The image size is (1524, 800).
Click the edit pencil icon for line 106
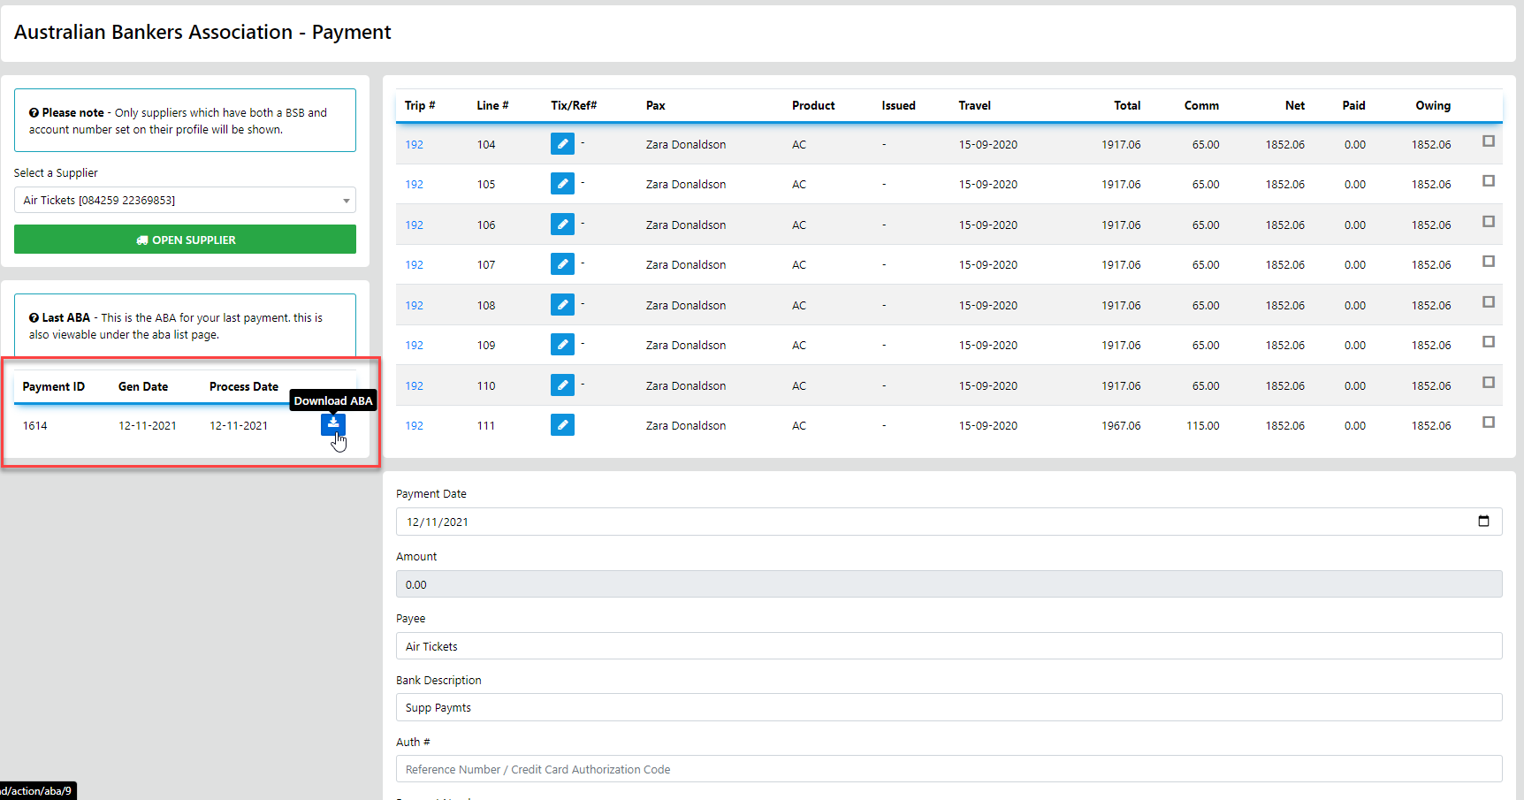click(x=562, y=225)
